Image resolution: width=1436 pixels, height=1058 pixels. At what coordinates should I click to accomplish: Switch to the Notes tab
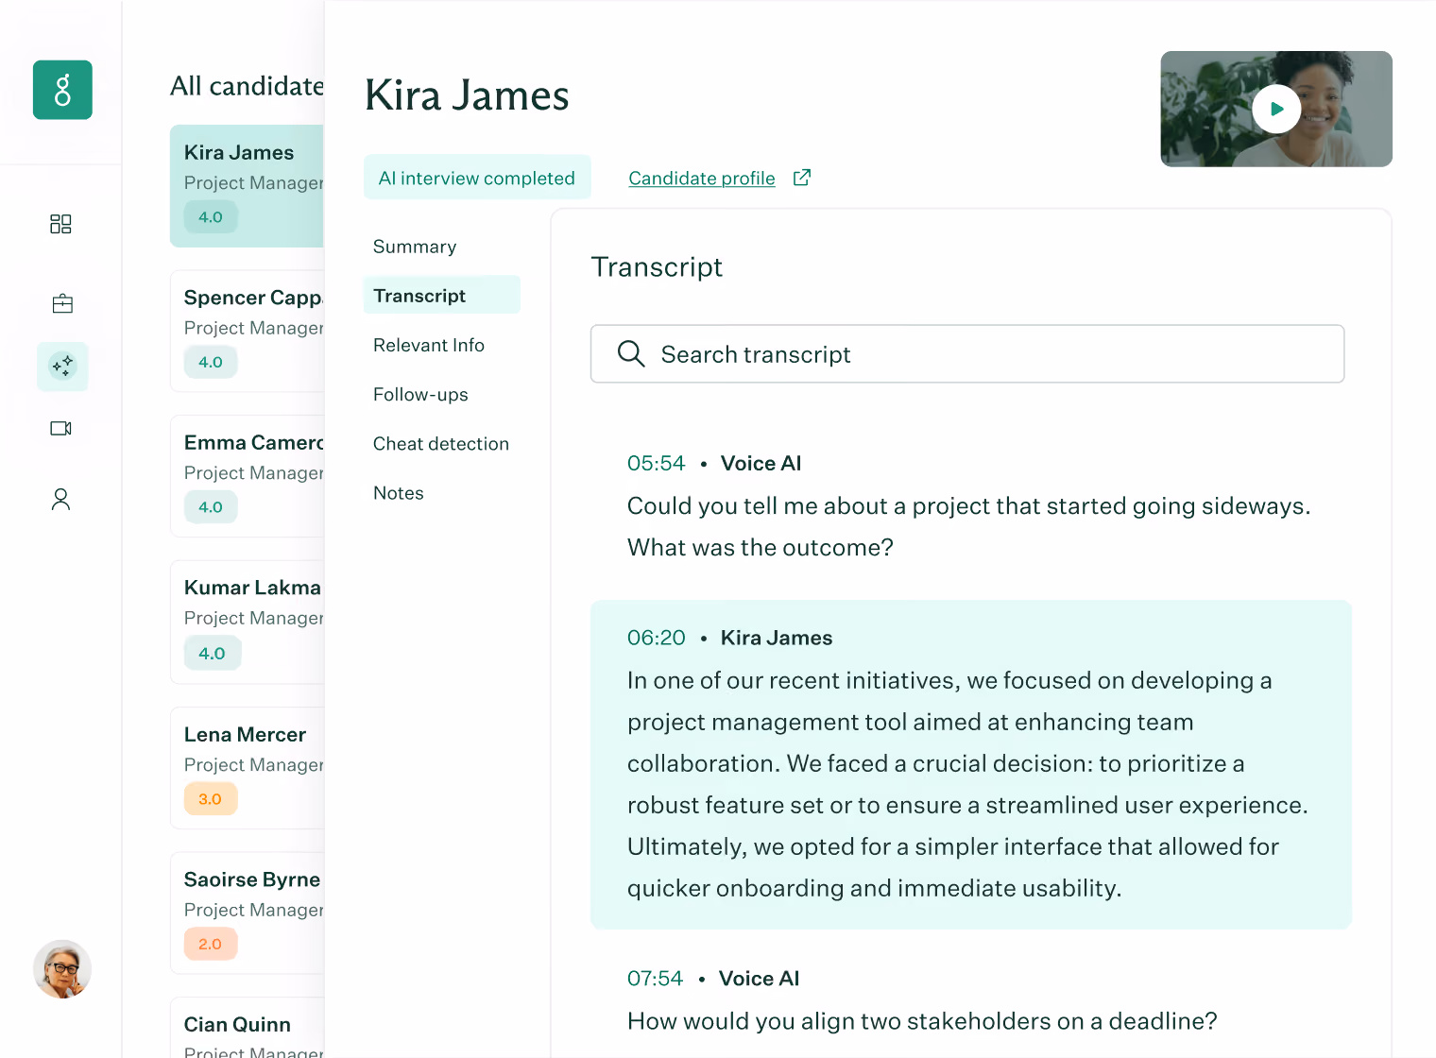pyautogui.click(x=399, y=493)
